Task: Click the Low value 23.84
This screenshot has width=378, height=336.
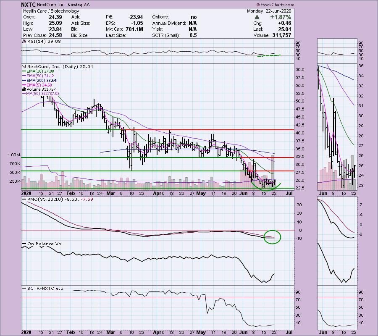Action: coord(55,29)
